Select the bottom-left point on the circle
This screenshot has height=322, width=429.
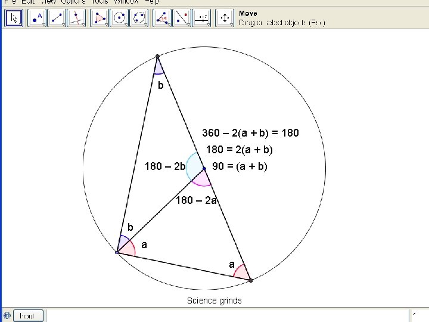117,252
